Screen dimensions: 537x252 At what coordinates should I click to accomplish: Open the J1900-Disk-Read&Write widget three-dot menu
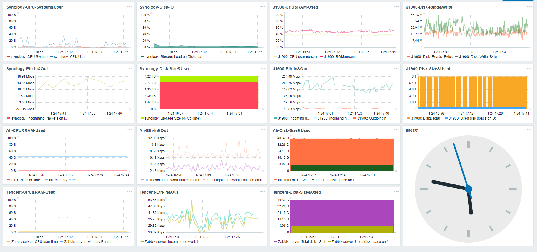click(x=529, y=6)
